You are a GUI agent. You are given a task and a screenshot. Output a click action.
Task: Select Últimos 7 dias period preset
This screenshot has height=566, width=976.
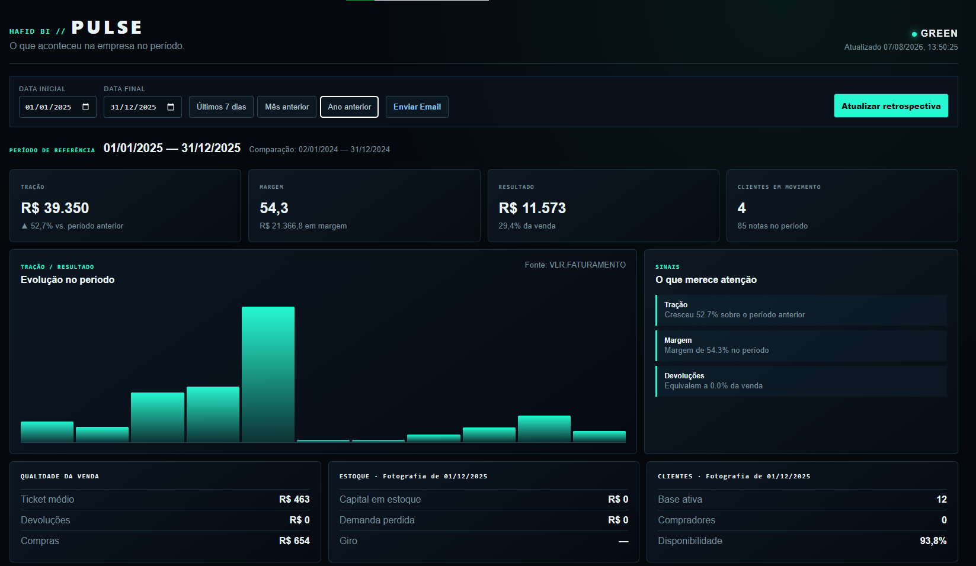click(221, 107)
